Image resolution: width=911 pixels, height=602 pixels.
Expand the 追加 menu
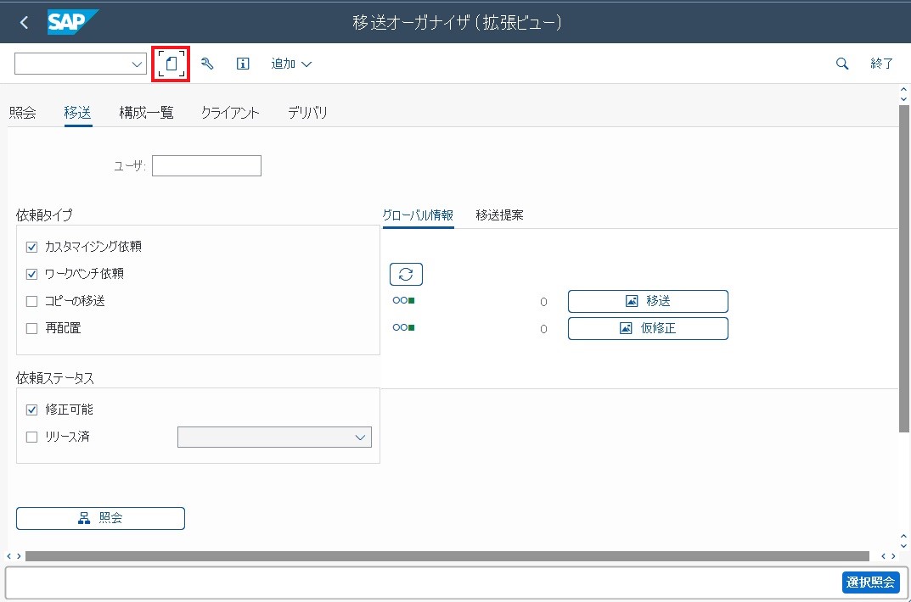click(x=291, y=64)
